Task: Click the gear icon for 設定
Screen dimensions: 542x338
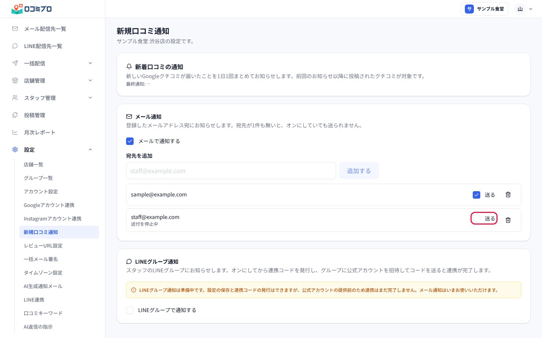Action: 15,149
